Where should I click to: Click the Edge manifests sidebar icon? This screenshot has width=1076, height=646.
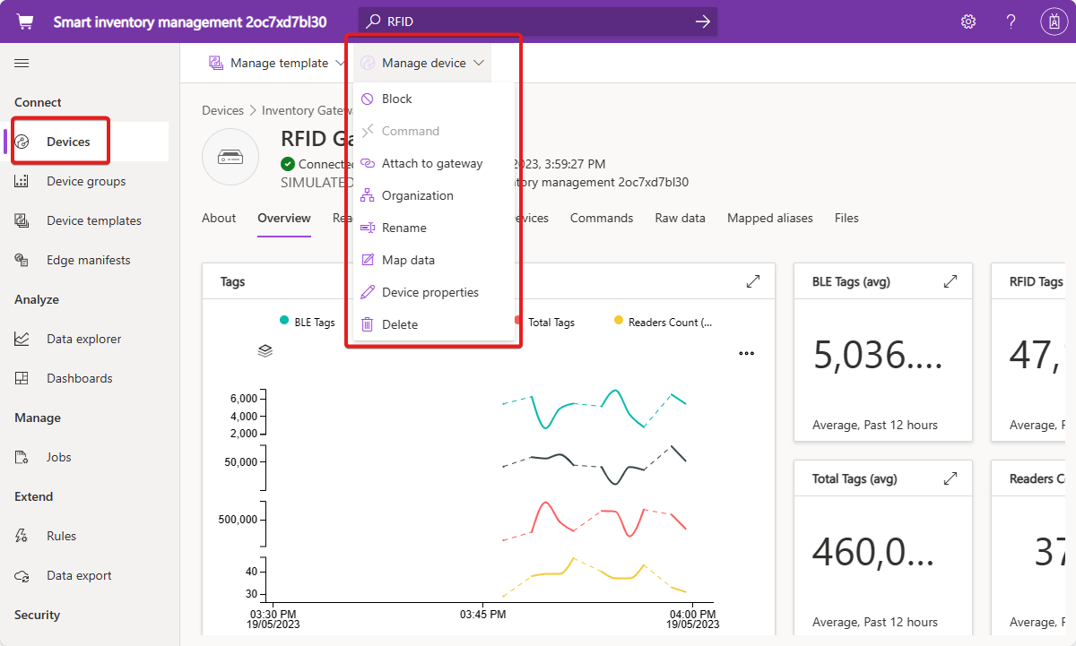pos(22,260)
